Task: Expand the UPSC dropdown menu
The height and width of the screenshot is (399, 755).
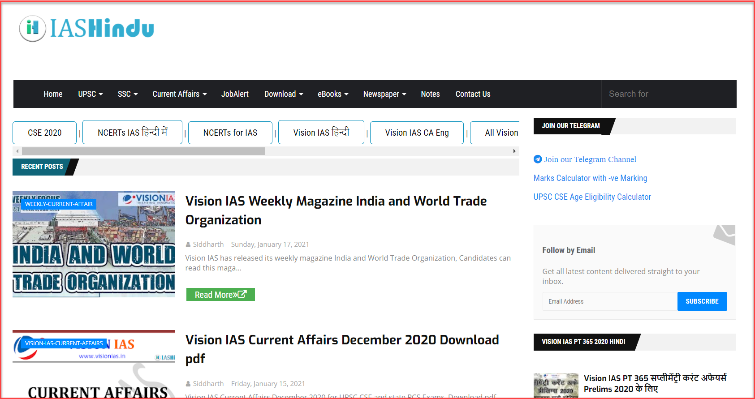Action: tap(91, 94)
